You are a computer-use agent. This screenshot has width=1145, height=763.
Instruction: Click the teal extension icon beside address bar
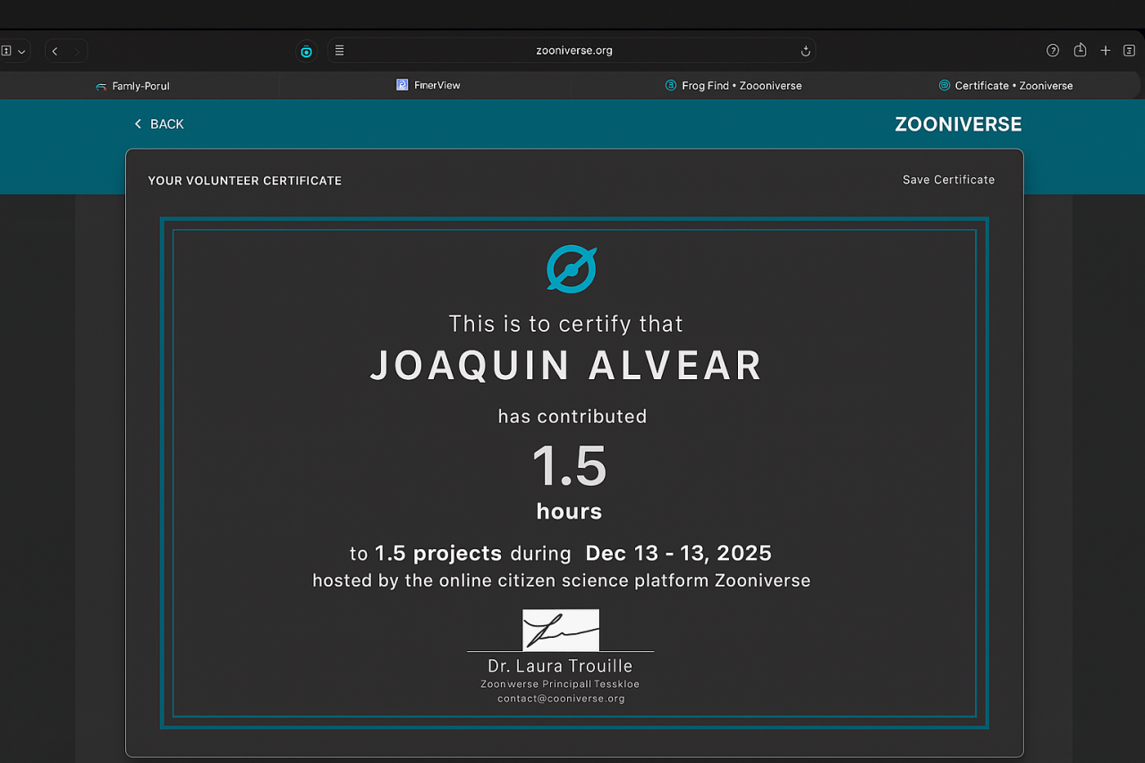[x=306, y=51]
